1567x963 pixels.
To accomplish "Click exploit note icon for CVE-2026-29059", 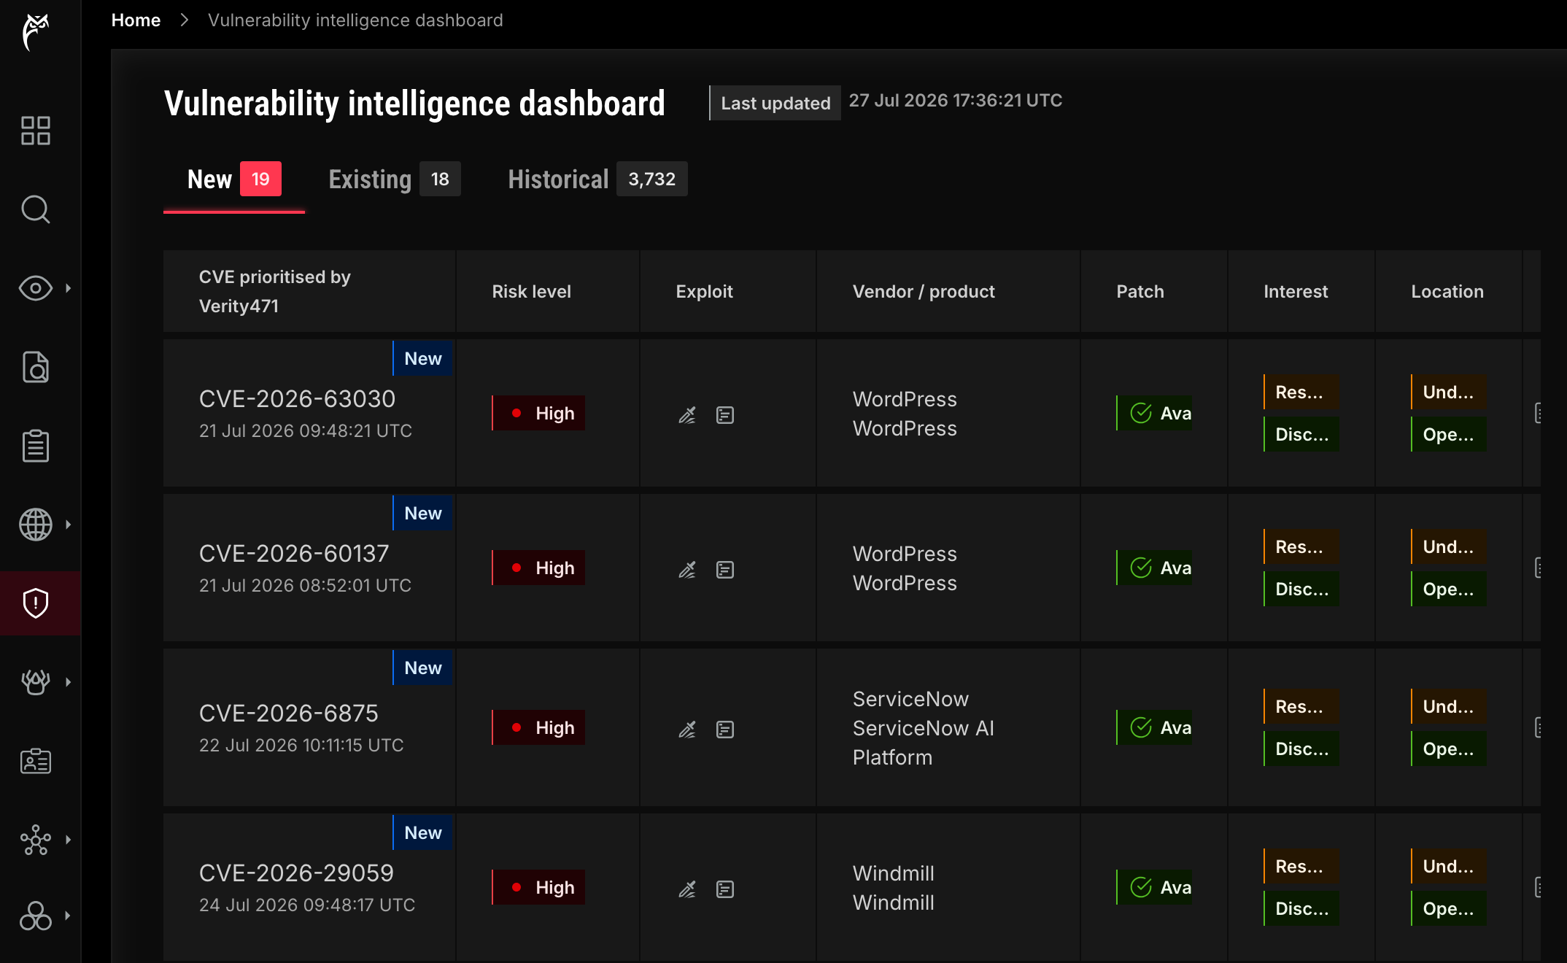I will tap(725, 889).
